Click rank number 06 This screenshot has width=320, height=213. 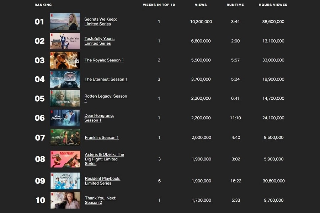click(39, 118)
